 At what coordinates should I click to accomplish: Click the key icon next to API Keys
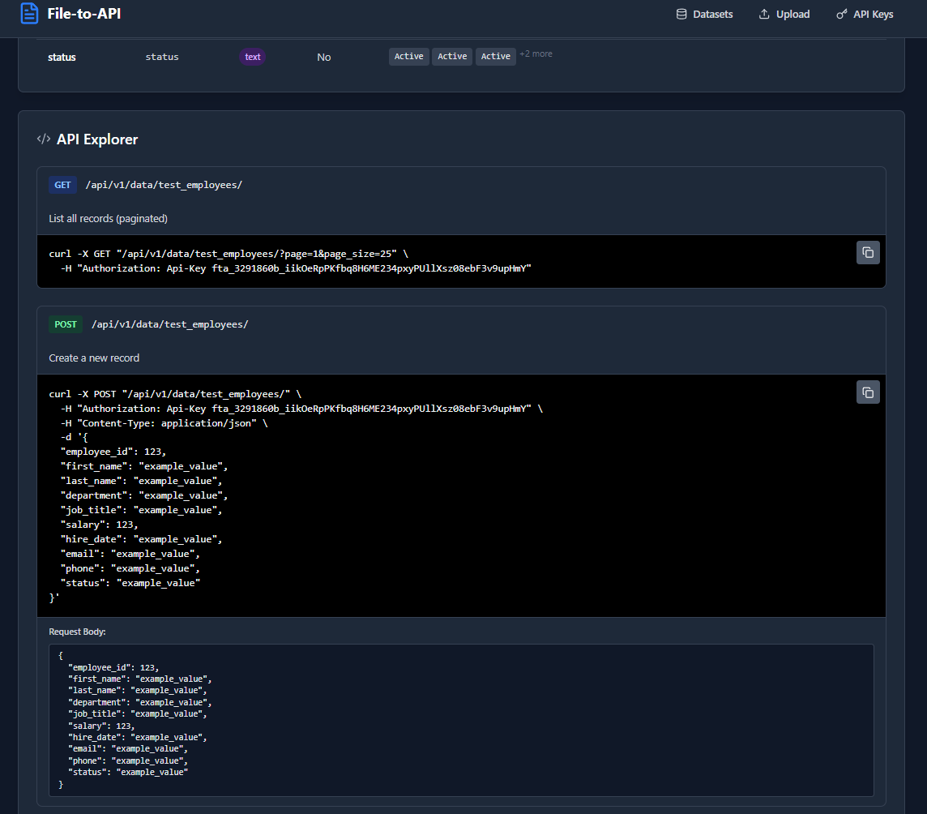841,14
